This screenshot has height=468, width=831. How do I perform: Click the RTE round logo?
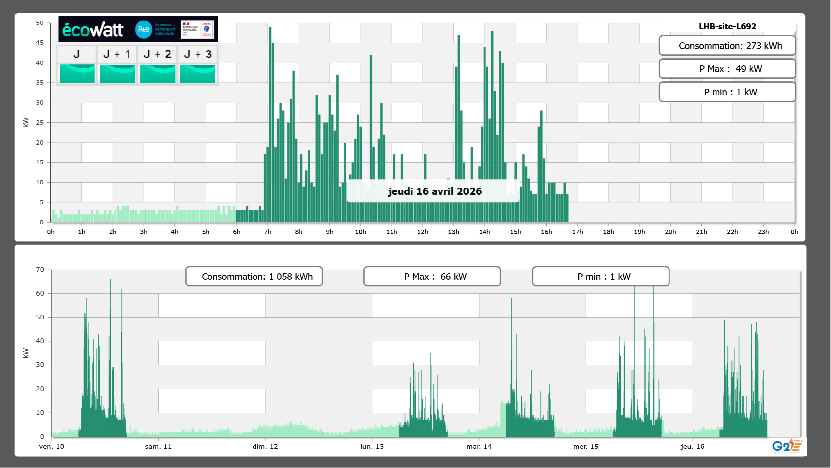tap(143, 29)
